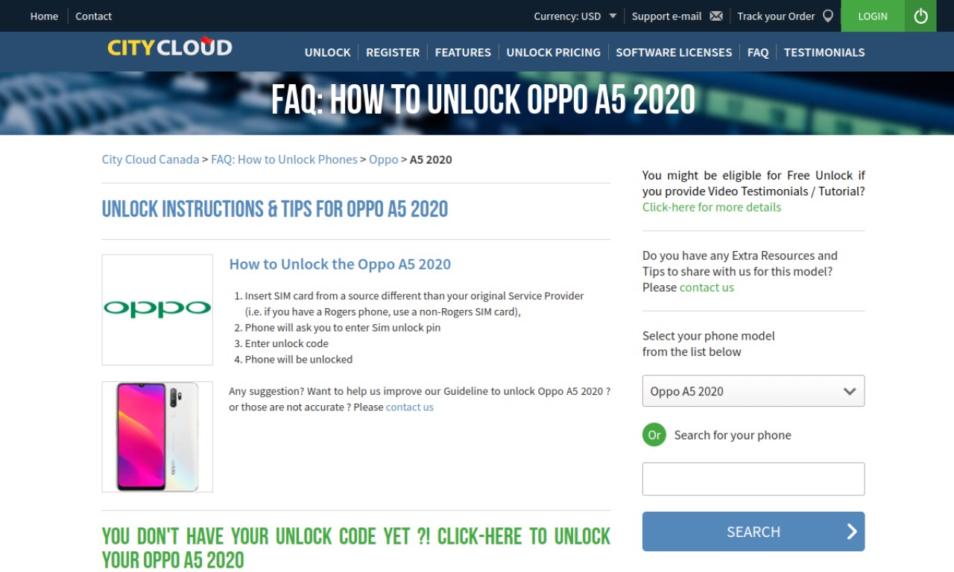Viewport: 954px width, 572px height.
Task: Click the Support e-mail text
Action: click(x=666, y=16)
